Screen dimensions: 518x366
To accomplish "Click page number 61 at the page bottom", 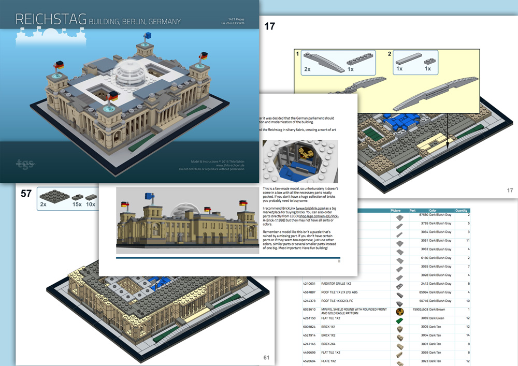I will [266, 357].
